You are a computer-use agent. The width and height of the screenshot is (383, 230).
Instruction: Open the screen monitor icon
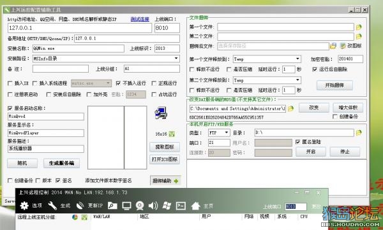tap(126, 206)
